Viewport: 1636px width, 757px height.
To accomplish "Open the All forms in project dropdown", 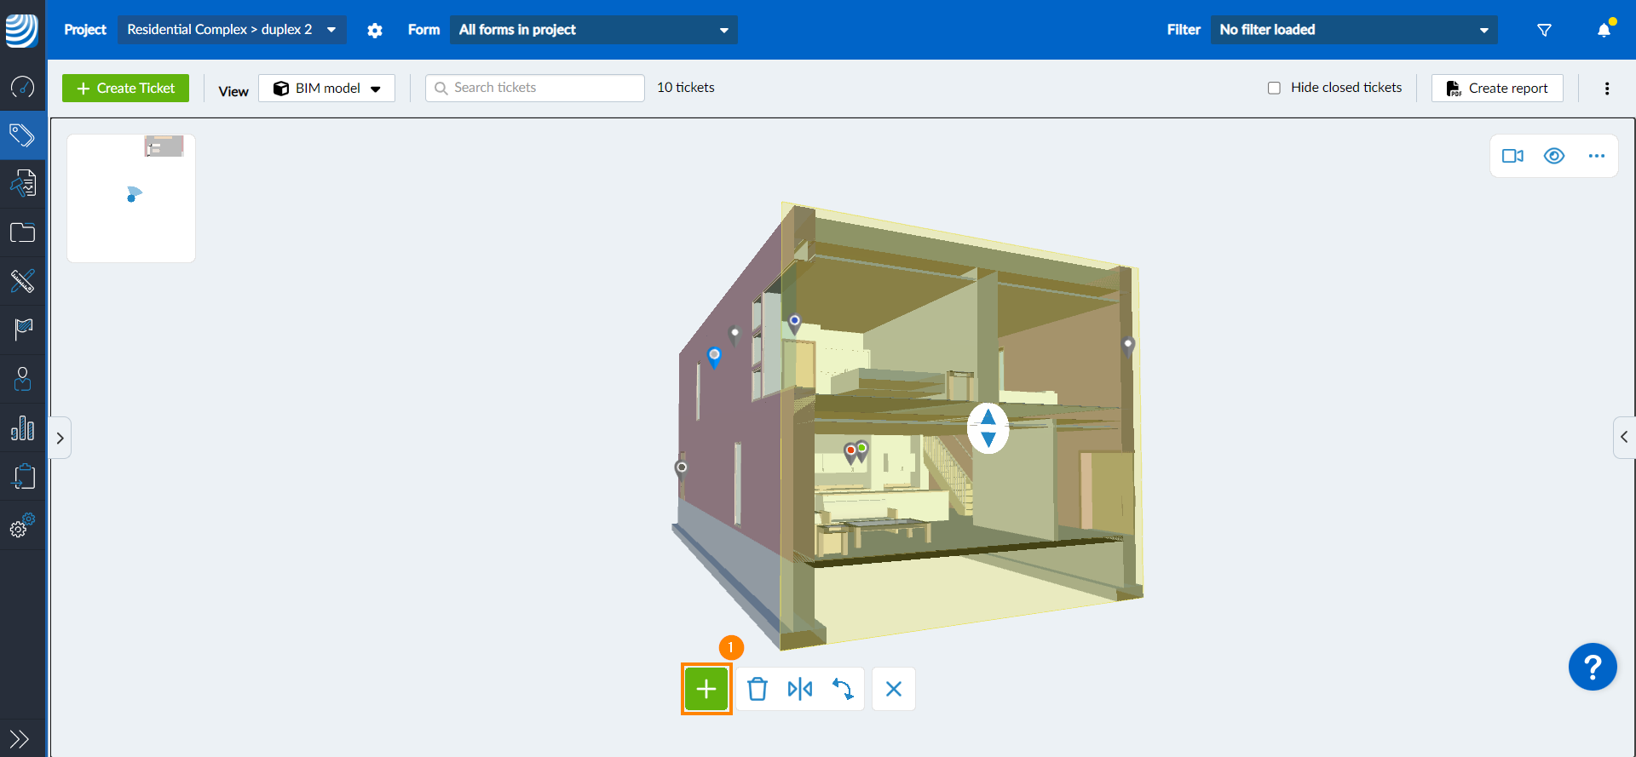I will coord(594,30).
